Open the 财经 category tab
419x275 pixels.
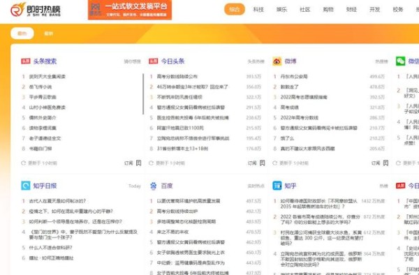[x=351, y=9]
